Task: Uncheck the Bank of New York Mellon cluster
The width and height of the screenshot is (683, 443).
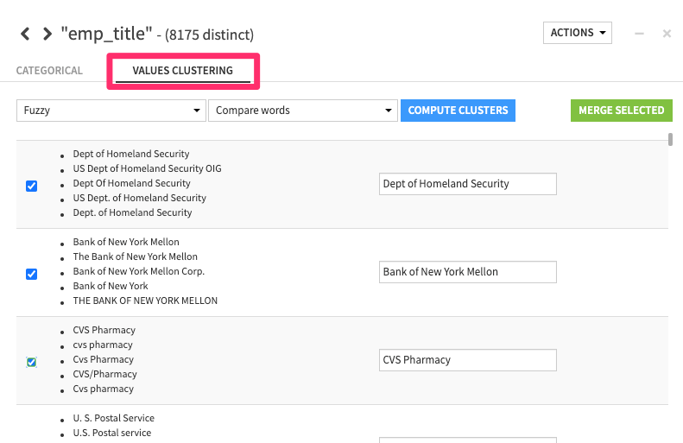Action: (32, 274)
